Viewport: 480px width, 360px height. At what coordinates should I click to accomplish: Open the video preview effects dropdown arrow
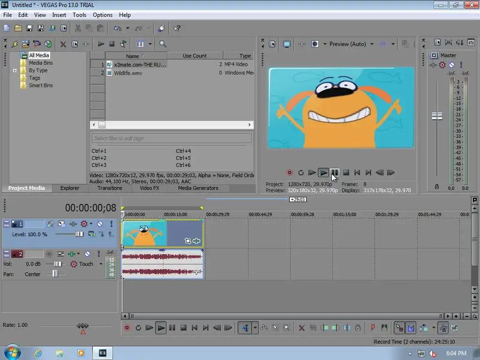pos(325,44)
